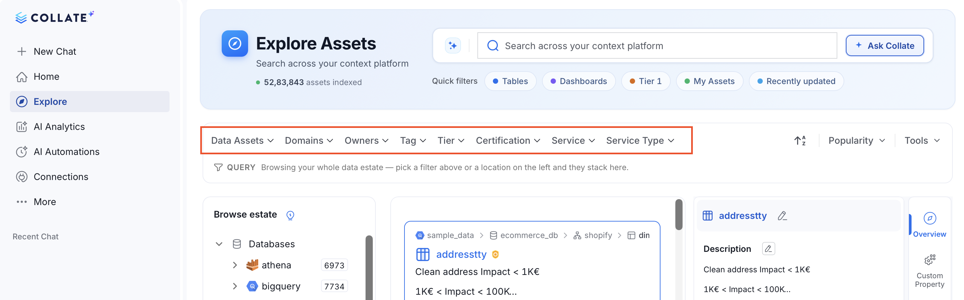Open the Explore page

pos(90,102)
